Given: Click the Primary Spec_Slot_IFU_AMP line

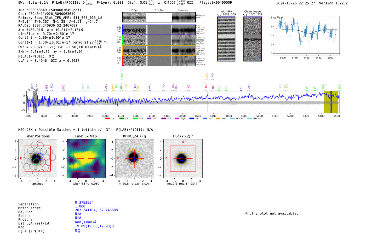Looking at the screenshot, I should [60, 18].
